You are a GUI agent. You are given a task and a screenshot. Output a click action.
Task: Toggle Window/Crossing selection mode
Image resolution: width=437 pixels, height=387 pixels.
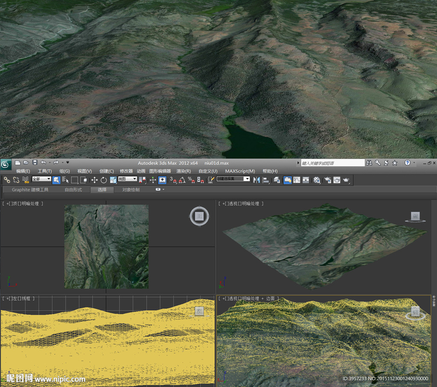84,180
